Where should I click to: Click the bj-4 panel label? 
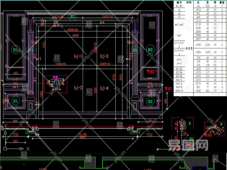(104, 88)
